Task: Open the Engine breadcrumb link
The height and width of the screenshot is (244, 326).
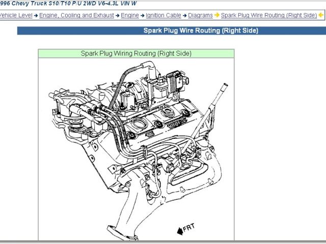Action: pos(130,15)
